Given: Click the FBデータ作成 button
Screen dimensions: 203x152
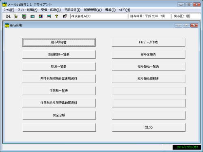Looking at the screenshot, I should pyautogui.click(x=149, y=43).
